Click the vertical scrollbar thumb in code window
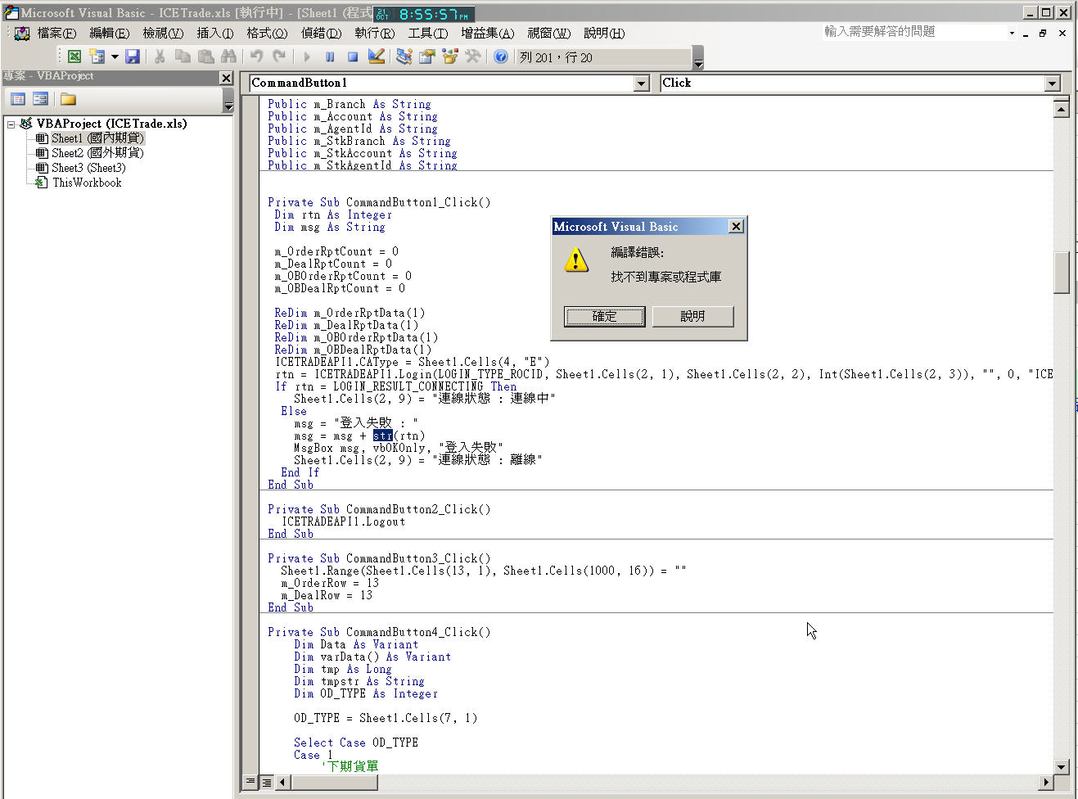This screenshot has height=799, width=1078. coord(1062,273)
